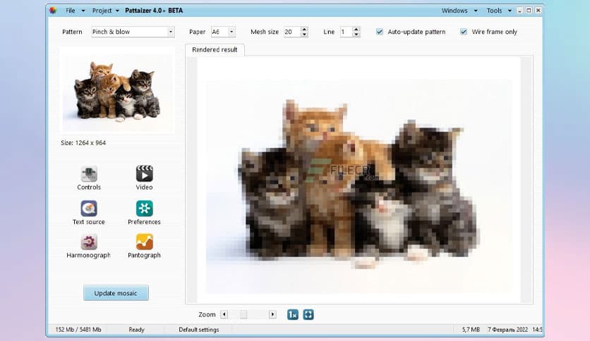Click the '5,7 MB' status entry
590x341 pixels.
(471, 329)
